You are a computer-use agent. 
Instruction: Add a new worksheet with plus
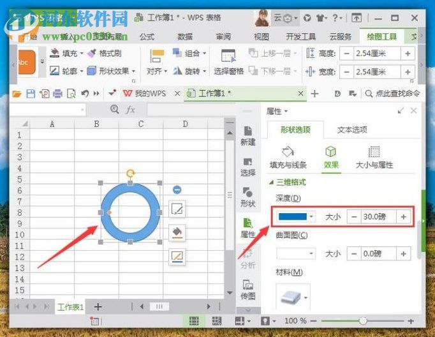click(98, 307)
